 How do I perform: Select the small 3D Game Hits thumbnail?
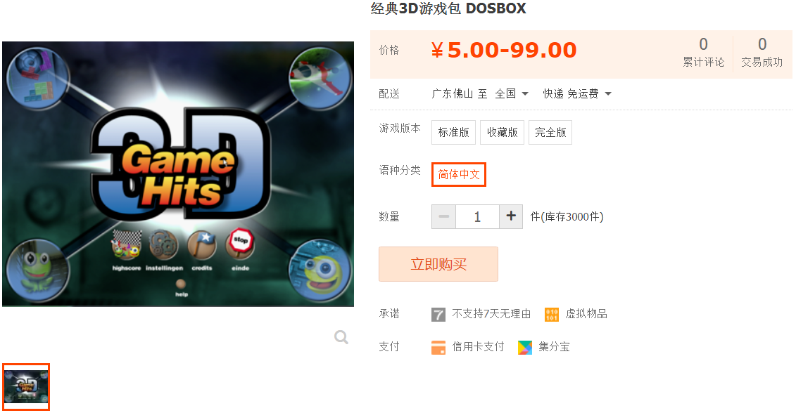tap(26, 386)
